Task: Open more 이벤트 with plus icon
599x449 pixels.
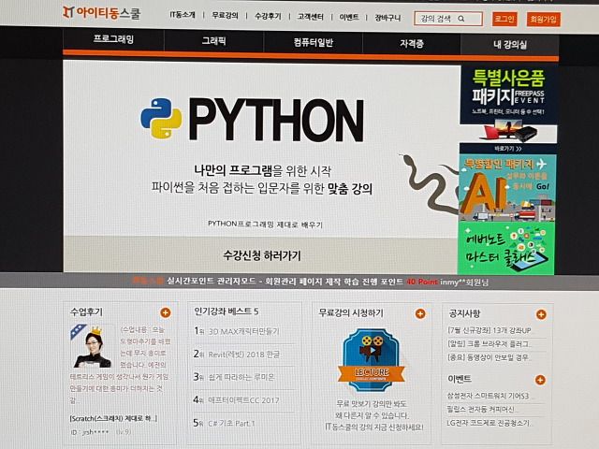Action: [x=540, y=380]
